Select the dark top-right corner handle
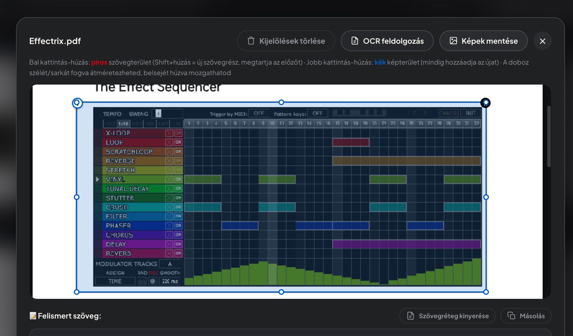The width and height of the screenshot is (573, 336). tap(486, 103)
